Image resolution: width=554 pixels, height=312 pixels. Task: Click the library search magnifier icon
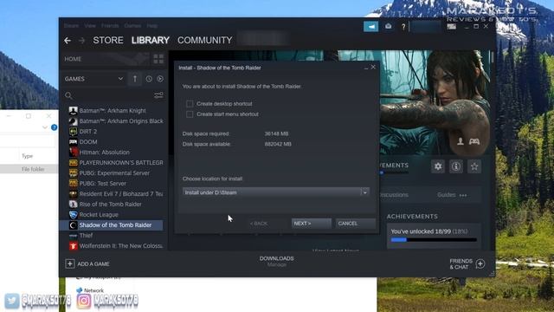point(68,95)
